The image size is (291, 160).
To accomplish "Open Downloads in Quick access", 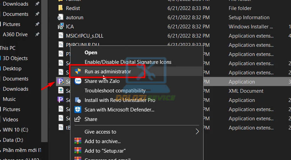I will (16, 4).
